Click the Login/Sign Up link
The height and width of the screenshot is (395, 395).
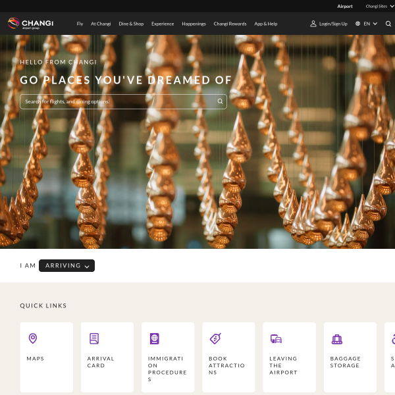[333, 24]
